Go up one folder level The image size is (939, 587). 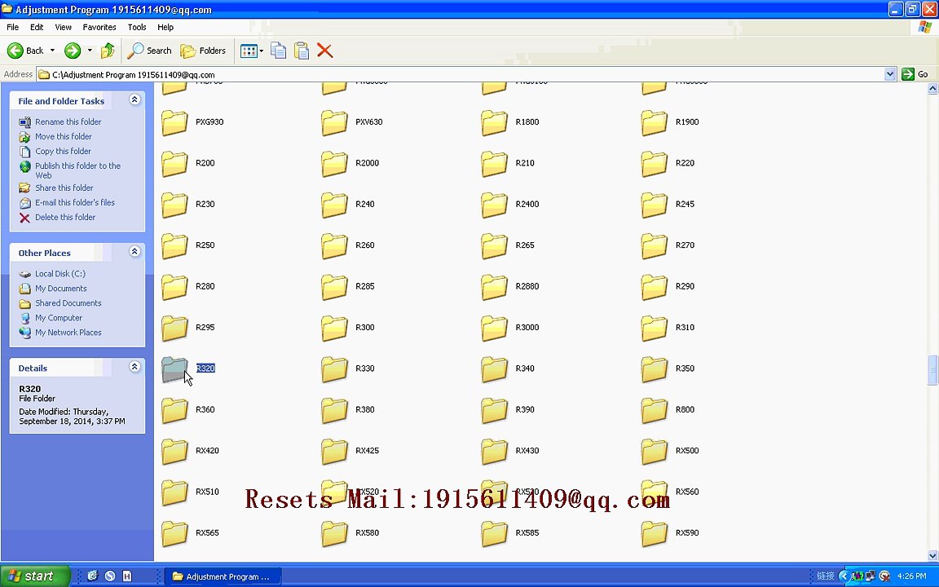pos(108,51)
